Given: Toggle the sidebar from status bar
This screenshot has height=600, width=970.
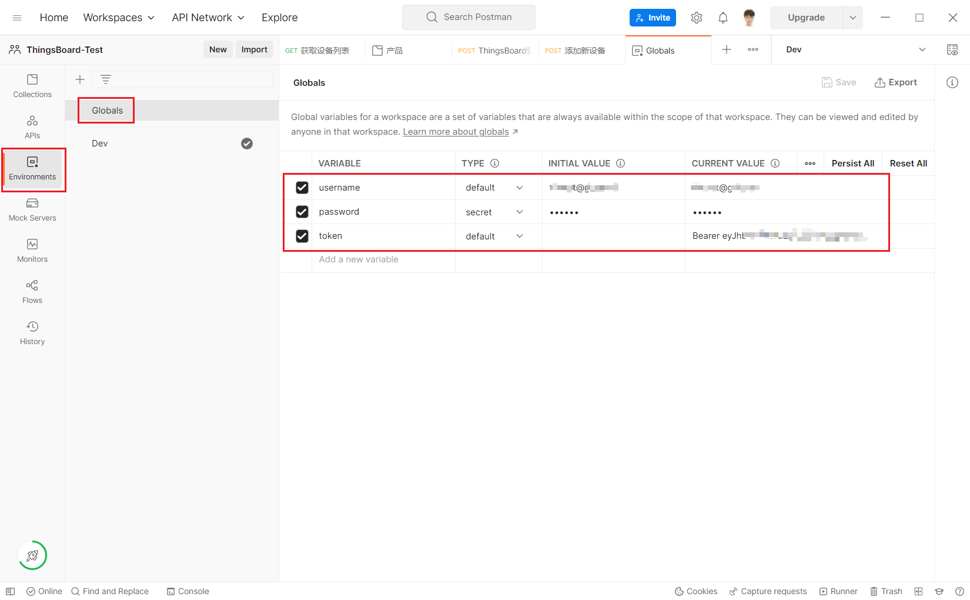Looking at the screenshot, I should (x=10, y=591).
